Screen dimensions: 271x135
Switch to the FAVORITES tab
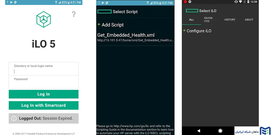(x=209, y=20)
